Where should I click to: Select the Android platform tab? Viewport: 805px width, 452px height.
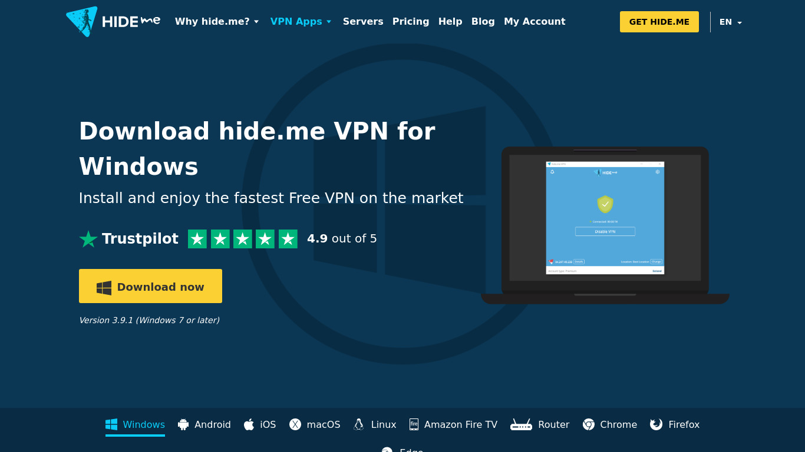coord(204,425)
